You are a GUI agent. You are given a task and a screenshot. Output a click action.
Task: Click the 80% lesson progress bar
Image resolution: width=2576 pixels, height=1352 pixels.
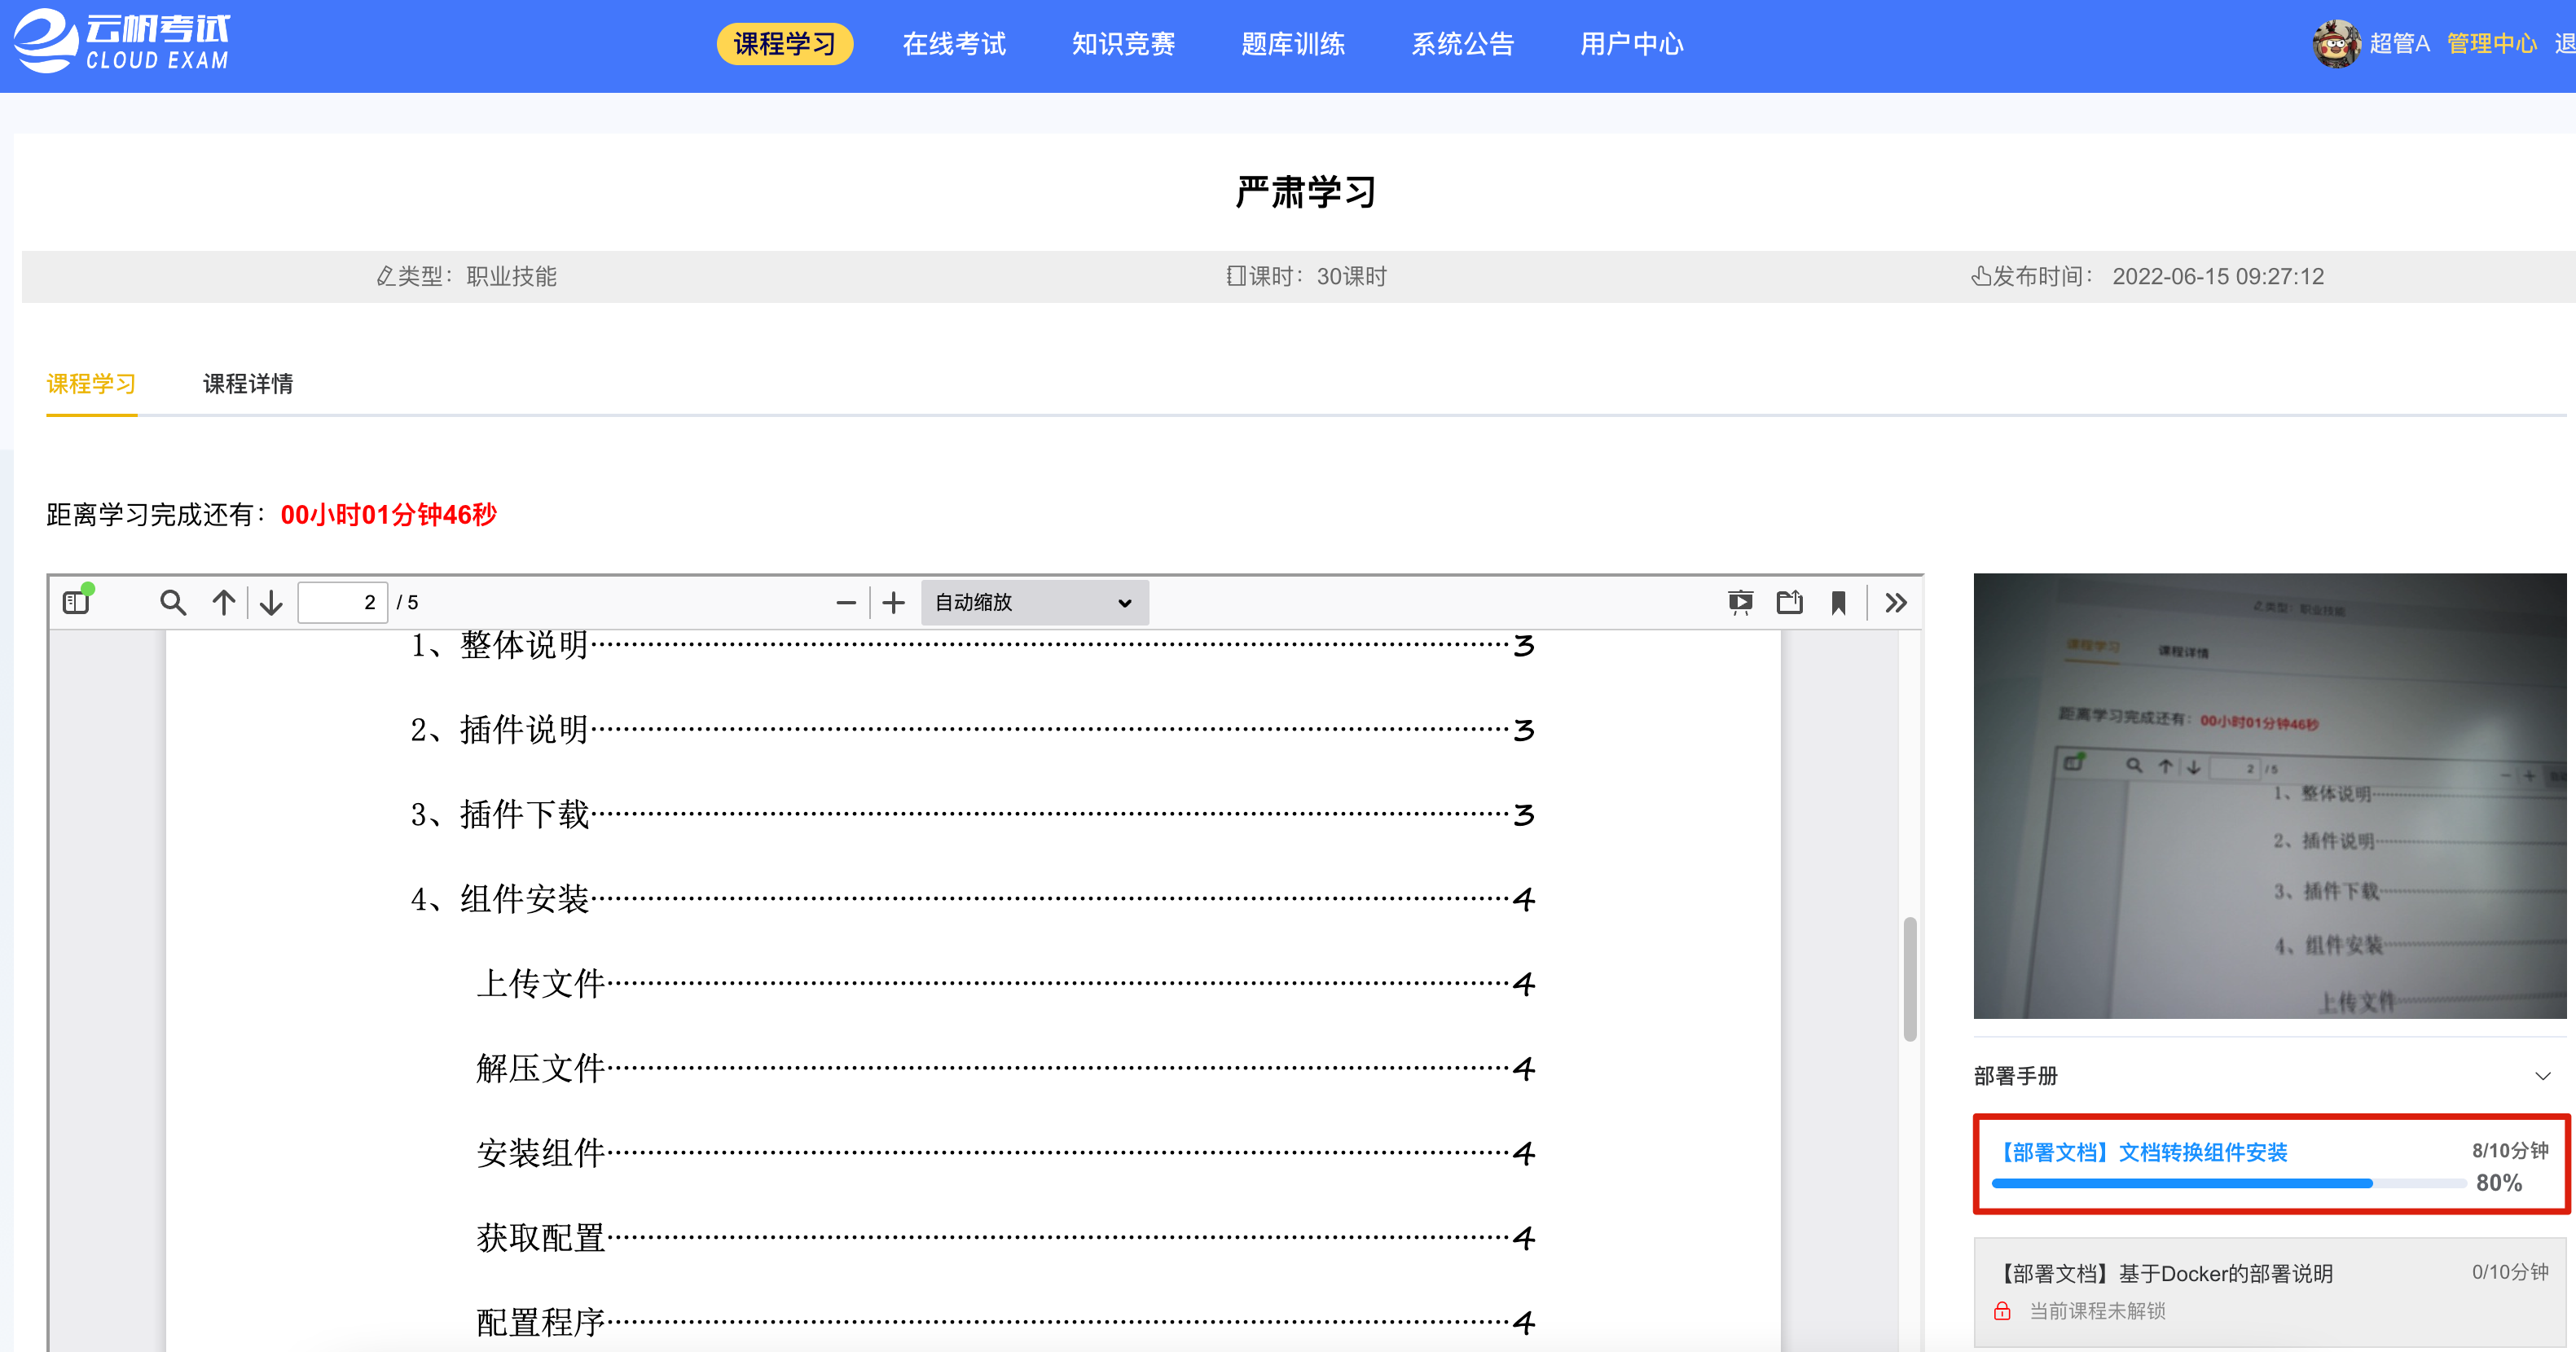click(x=2229, y=1183)
